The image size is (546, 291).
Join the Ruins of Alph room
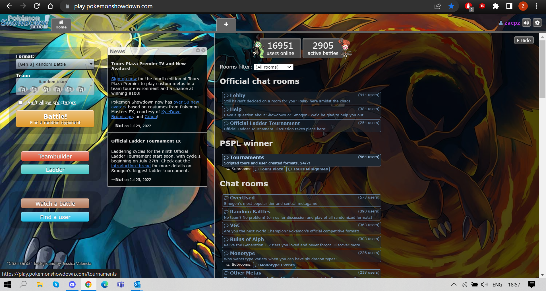(301, 242)
